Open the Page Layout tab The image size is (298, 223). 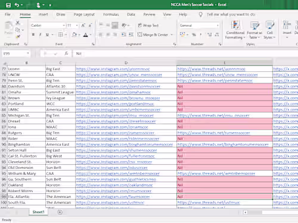pos(84,14)
